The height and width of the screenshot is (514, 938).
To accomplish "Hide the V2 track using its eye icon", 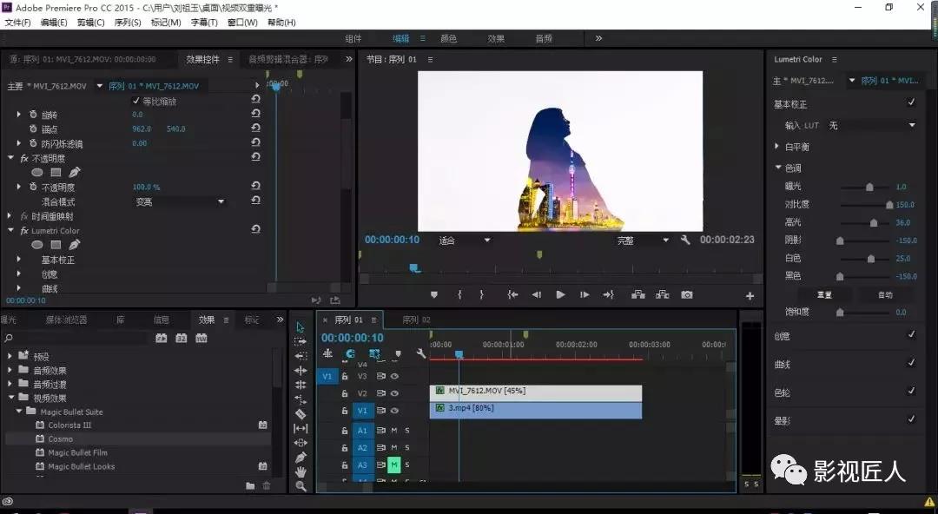I will [x=394, y=393].
